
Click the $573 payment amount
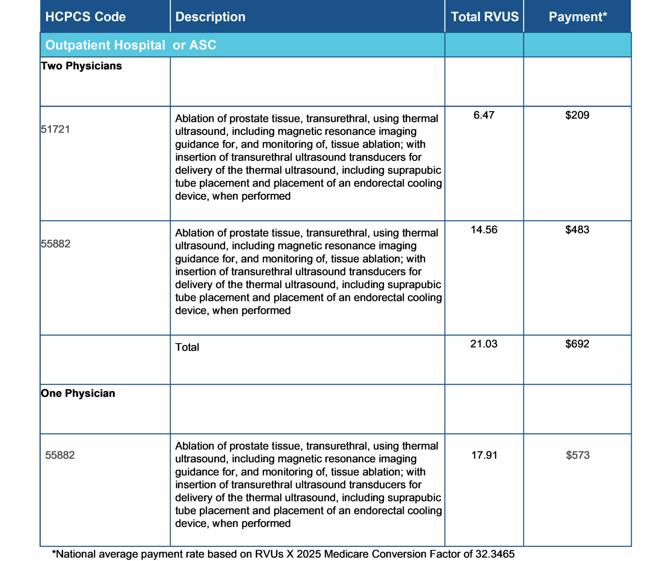[x=578, y=455]
